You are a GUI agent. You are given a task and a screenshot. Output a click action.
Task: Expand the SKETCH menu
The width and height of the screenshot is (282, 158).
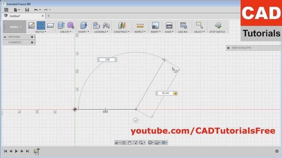(x=41, y=32)
